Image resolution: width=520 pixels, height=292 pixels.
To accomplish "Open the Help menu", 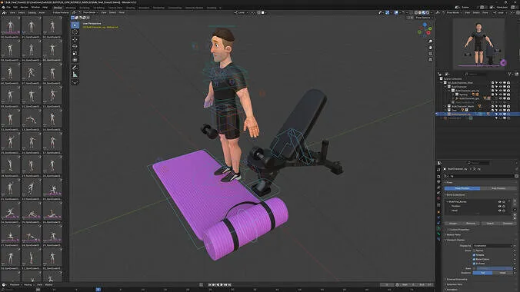I will click(45, 7).
